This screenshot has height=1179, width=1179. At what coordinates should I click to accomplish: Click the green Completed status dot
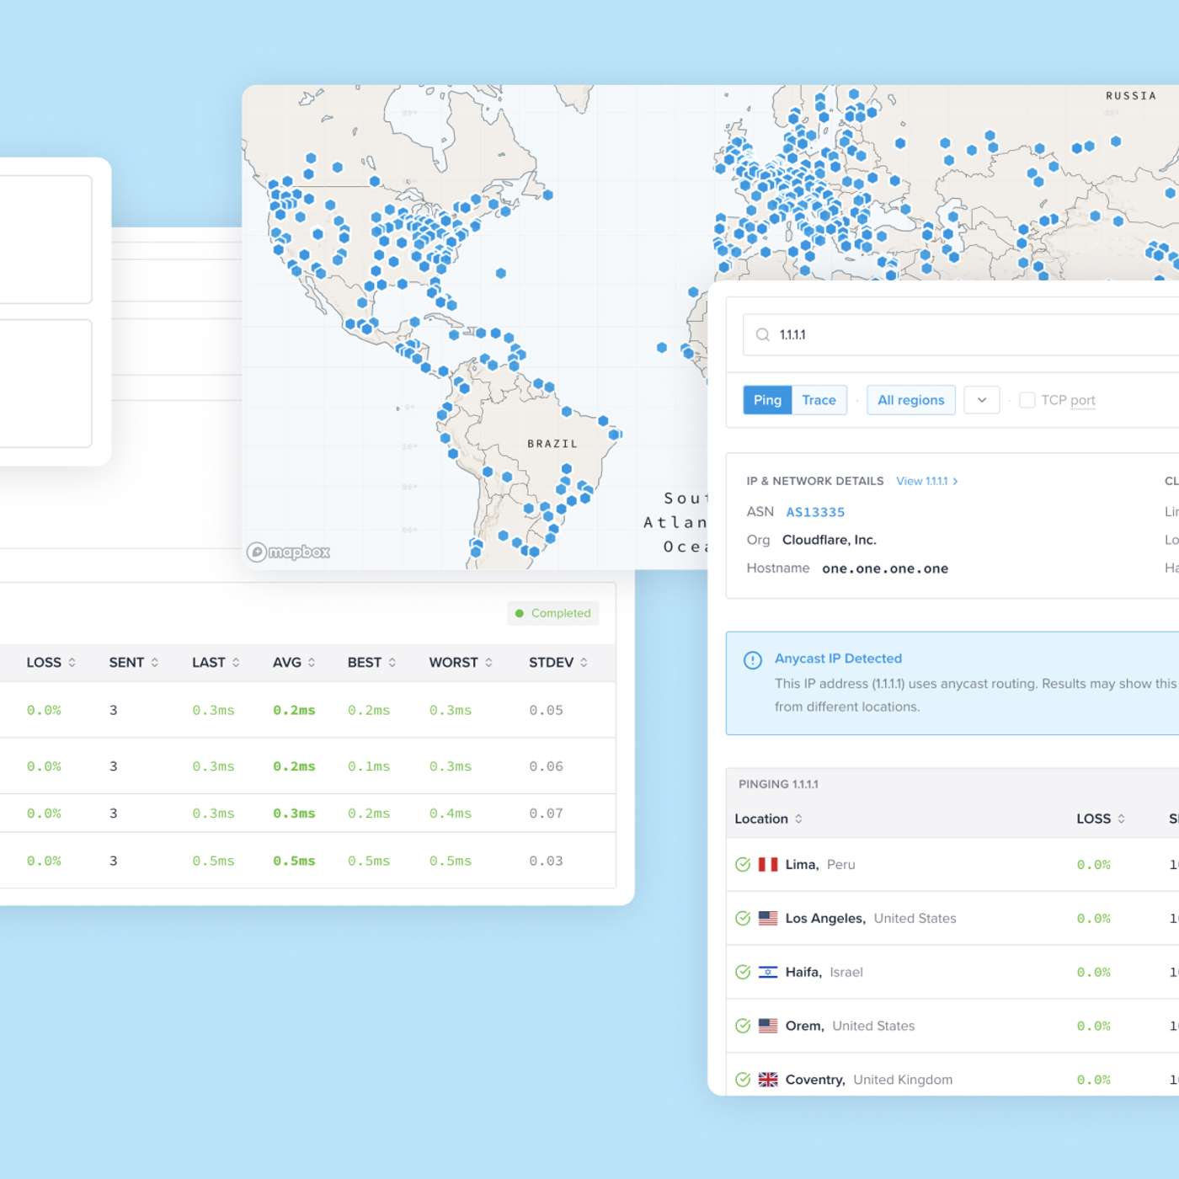(520, 614)
